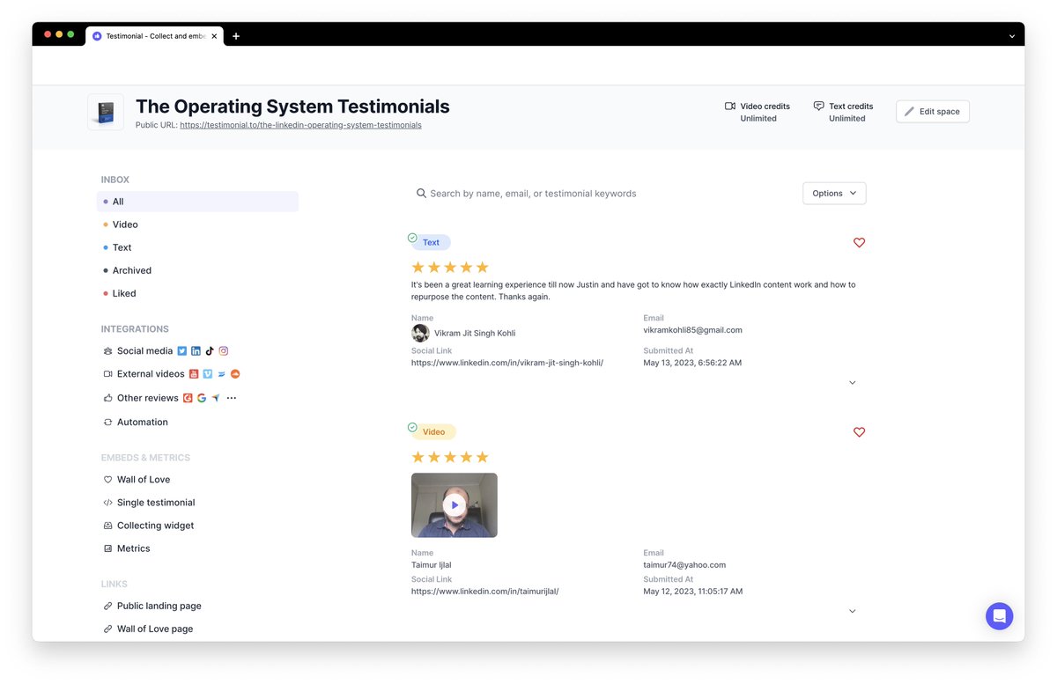This screenshot has height=684, width=1057.
Task: Open Social media integrations
Action: (144, 350)
